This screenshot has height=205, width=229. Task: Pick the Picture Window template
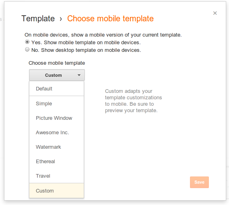[56, 118]
